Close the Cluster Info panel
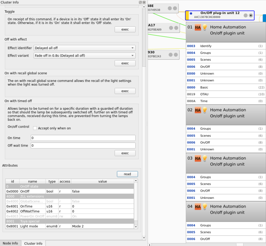The height and width of the screenshot is (246, 266). [x=144, y=2]
